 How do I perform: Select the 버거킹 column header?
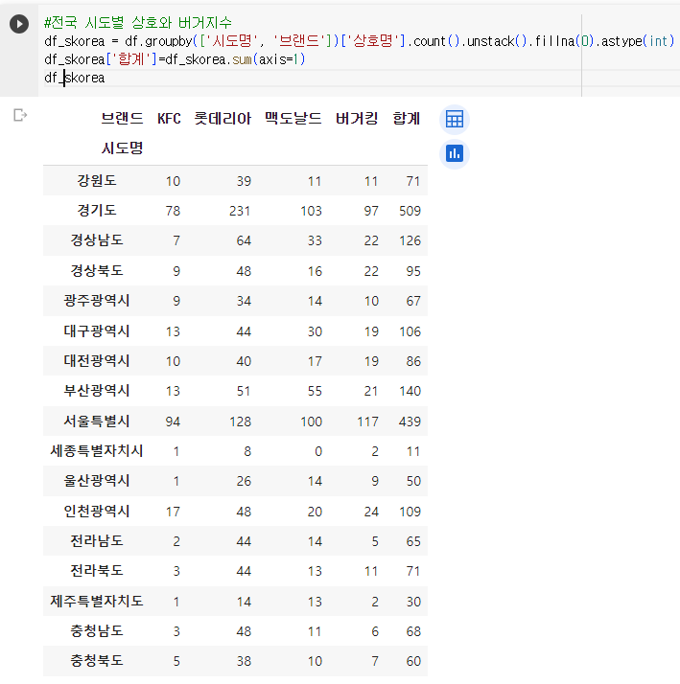(357, 118)
